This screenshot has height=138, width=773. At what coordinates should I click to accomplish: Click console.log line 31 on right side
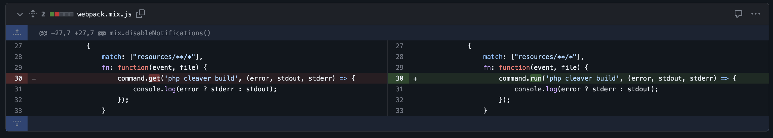pyautogui.click(x=586, y=89)
